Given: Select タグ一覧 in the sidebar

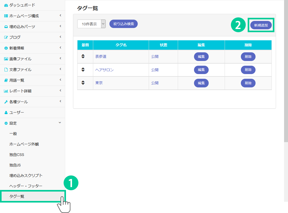Looking at the screenshot, I should pyautogui.click(x=17, y=196).
